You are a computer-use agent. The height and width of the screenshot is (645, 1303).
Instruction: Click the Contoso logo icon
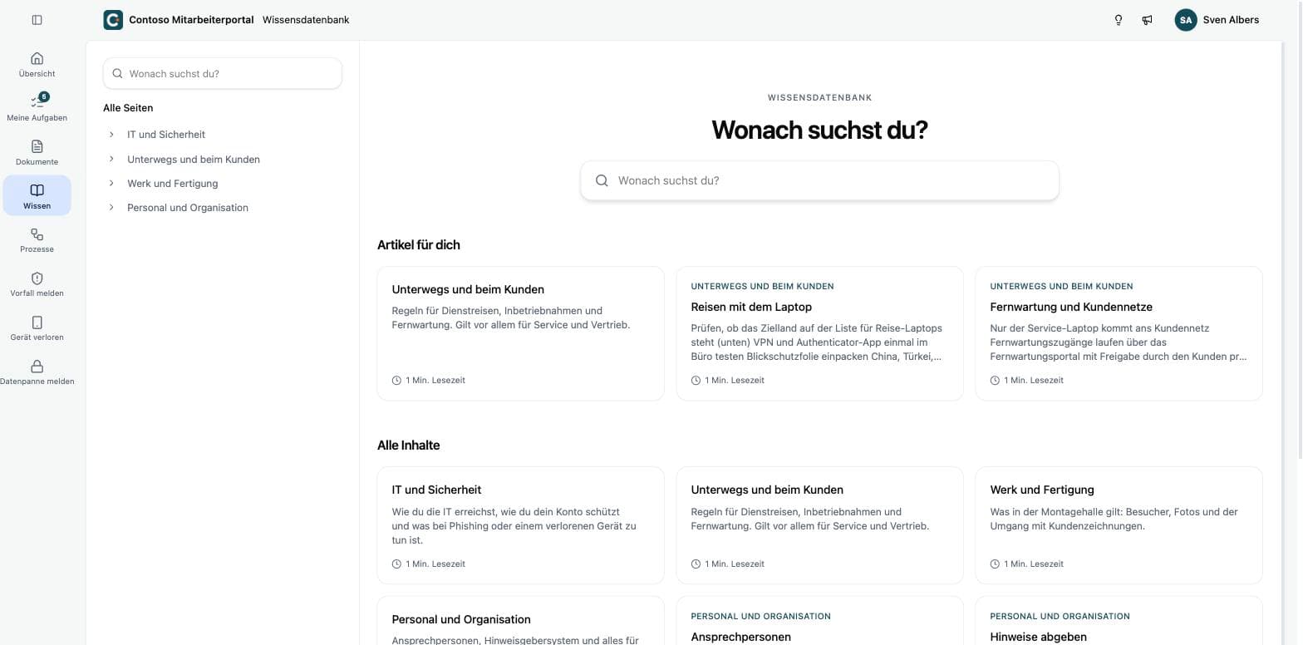tap(113, 20)
